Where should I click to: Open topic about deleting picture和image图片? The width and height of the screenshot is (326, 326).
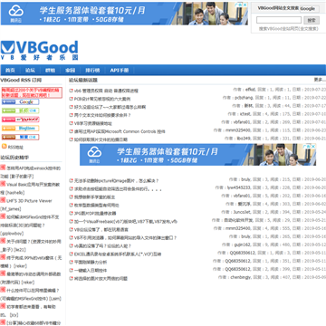coord(117,181)
